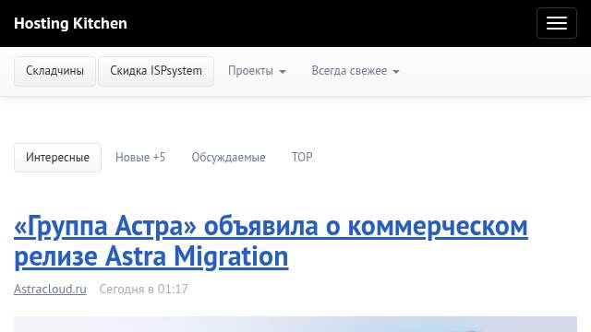Open the article preview image
Screen dimensions: 591x332
[x=295, y=324]
